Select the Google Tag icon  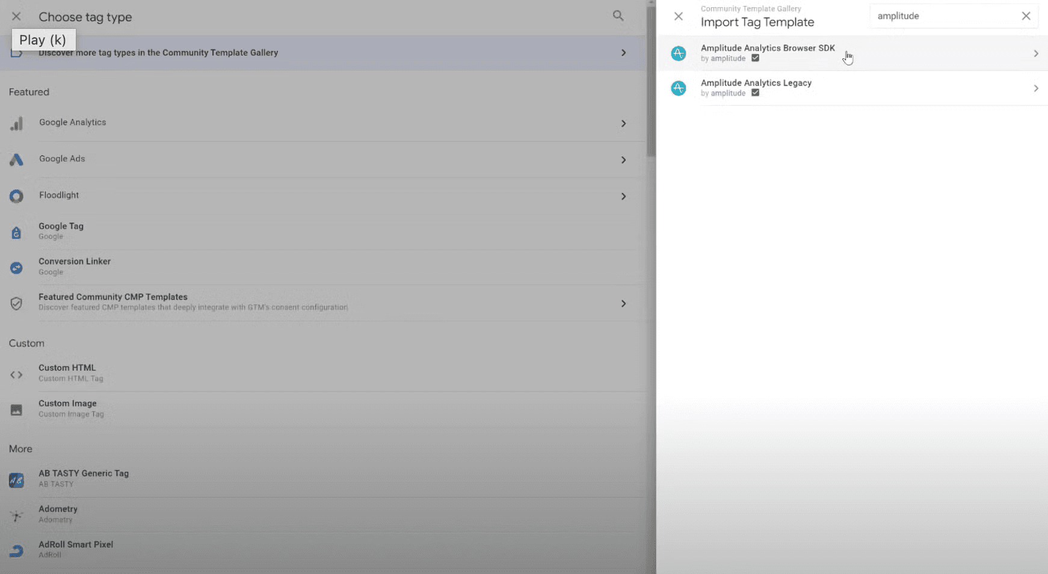[x=16, y=232]
